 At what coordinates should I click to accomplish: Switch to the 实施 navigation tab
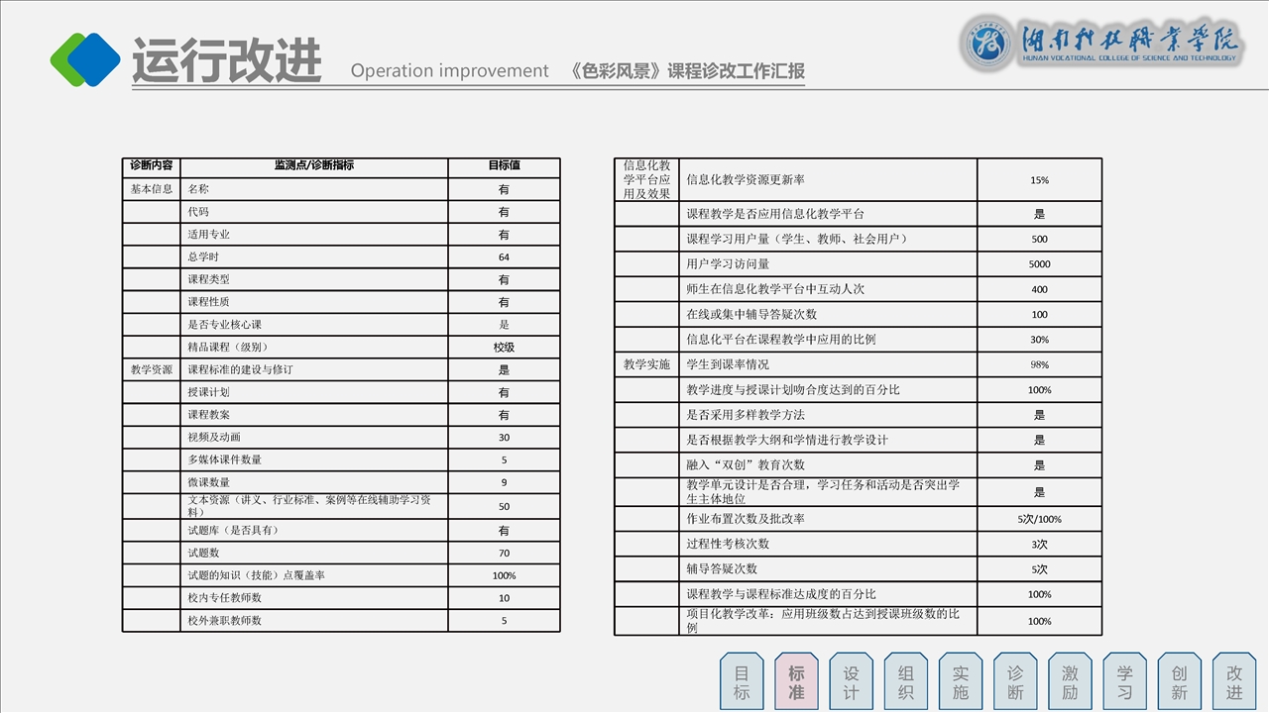[x=960, y=682]
